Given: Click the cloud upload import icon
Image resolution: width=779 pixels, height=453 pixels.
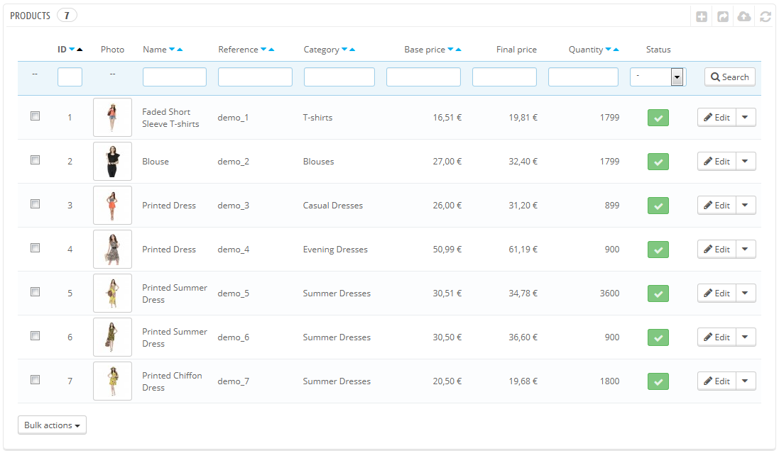Looking at the screenshot, I should tap(744, 17).
